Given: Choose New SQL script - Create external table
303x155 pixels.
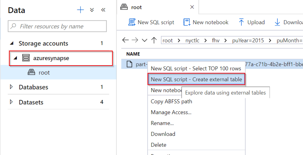Looking at the screenshot, I should tap(196, 79).
